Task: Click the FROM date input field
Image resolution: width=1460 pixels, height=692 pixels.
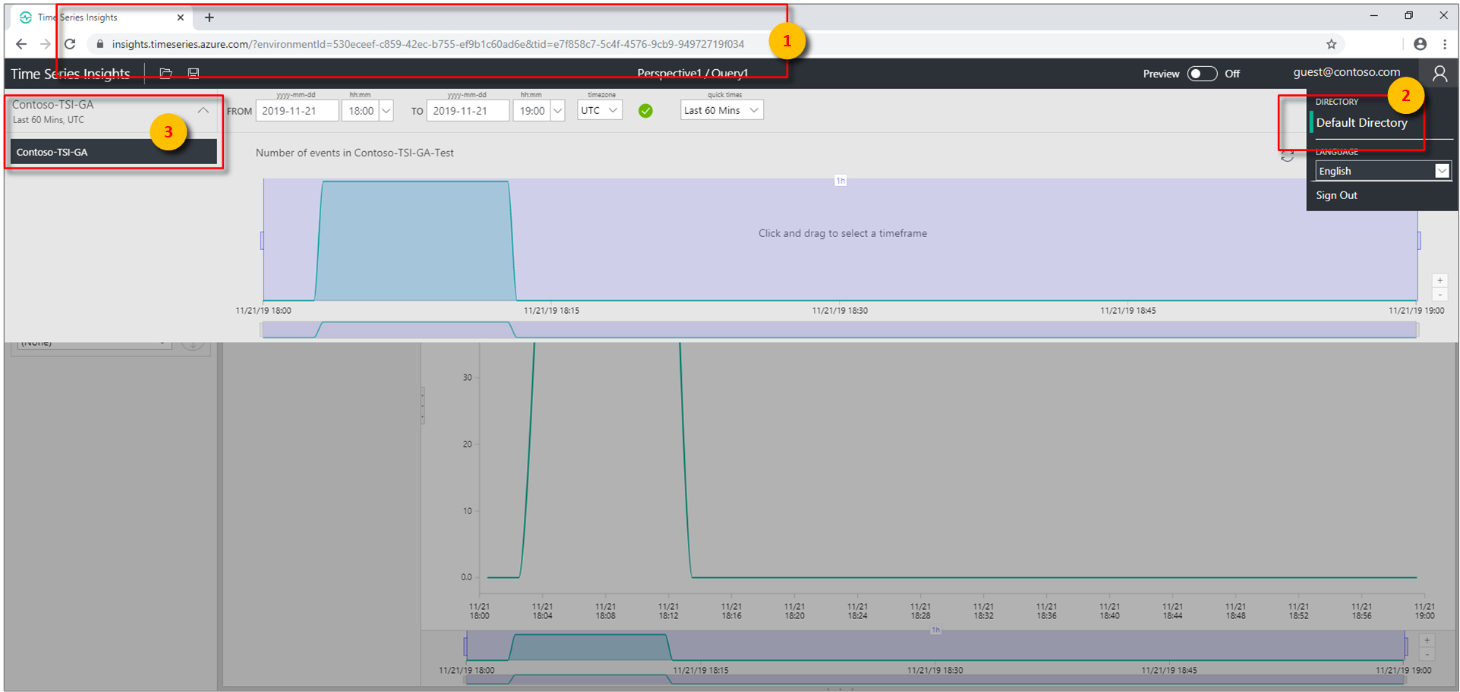Action: pyautogui.click(x=297, y=111)
